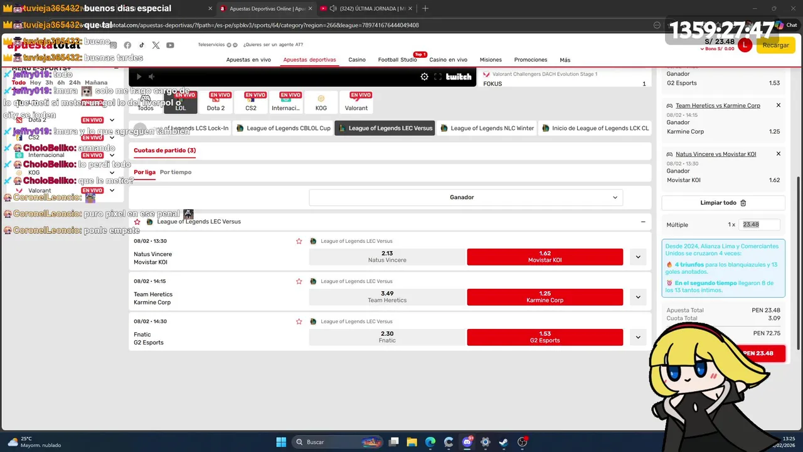The height and width of the screenshot is (452, 803).
Task: Expand more markets for Fnatic vs G2 match
Action: 638,337
